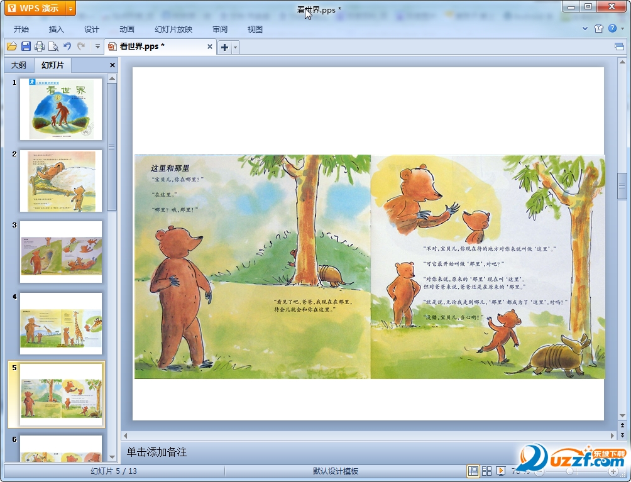The image size is (631, 482).
Task: Open the 幻灯片放映 menu tab
Action: 173,30
